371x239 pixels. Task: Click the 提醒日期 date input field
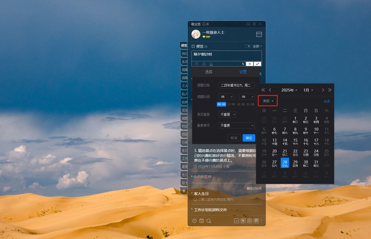pyautogui.click(x=236, y=85)
